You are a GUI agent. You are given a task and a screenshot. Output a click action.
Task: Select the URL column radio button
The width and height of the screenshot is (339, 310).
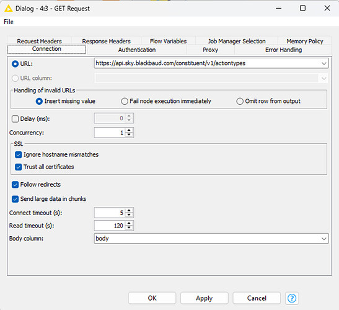[x=15, y=78]
